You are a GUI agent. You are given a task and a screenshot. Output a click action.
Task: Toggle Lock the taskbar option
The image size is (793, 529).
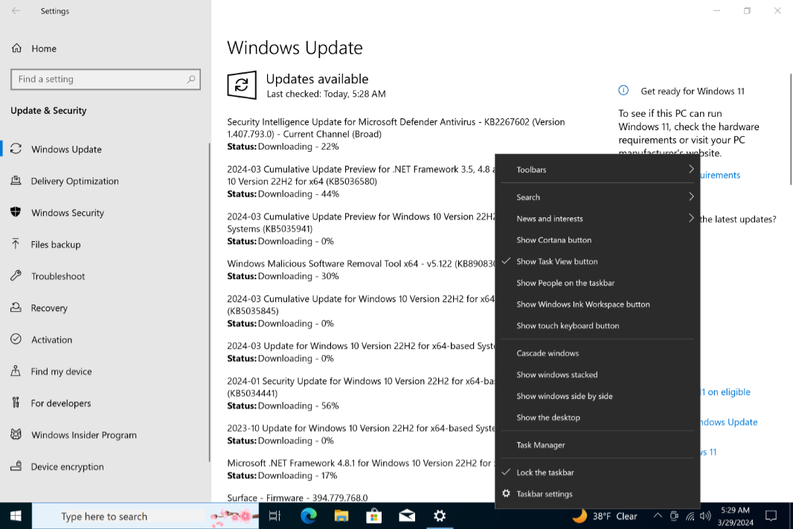[x=545, y=472]
